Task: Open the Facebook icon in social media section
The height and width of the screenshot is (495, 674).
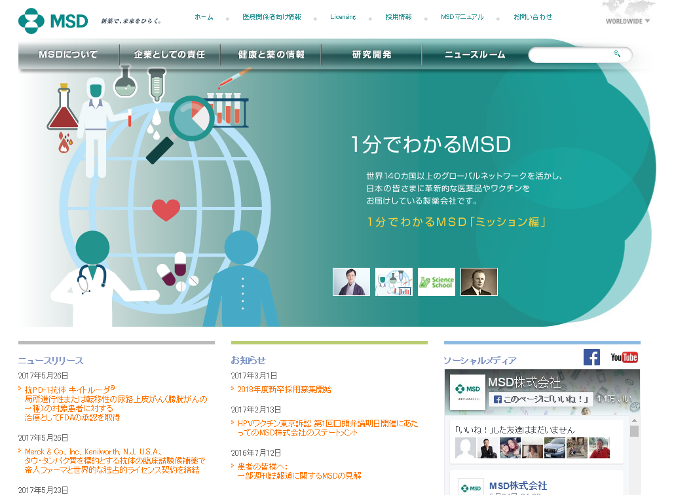Action: (x=591, y=357)
